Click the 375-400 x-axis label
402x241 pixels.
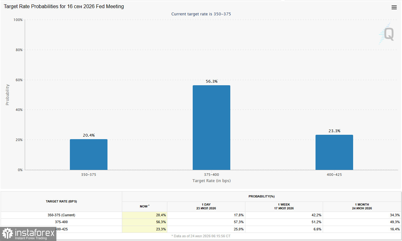[x=211, y=175]
